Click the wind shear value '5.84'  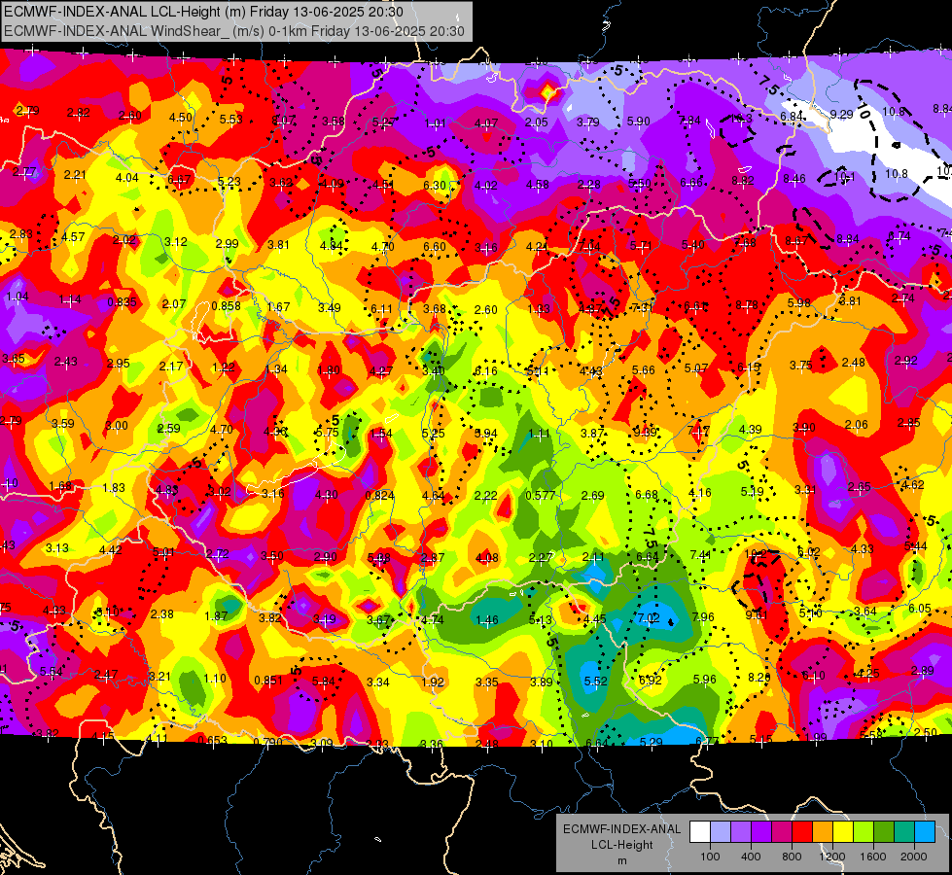tap(323, 682)
